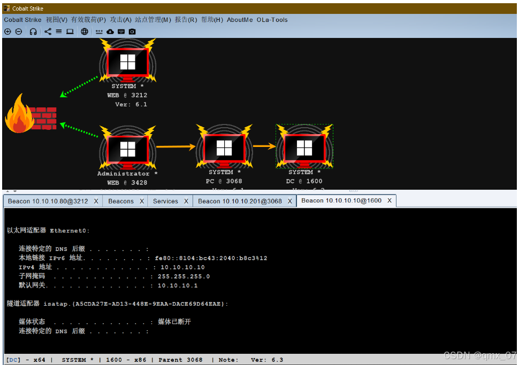Click the default gateway 10.10.10.1 value
519x365 pixels.
[x=178, y=286]
